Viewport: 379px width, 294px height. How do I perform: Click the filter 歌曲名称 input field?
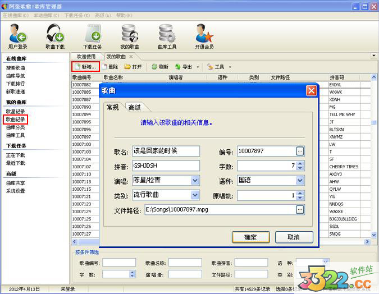click(x=185, y=263)
